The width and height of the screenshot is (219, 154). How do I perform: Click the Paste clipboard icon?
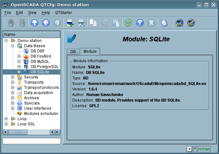click(x=116, y=23)
